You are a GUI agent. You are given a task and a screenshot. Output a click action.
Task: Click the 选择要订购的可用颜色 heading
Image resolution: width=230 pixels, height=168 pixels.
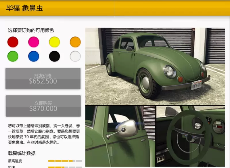click(x=31, y=30)
